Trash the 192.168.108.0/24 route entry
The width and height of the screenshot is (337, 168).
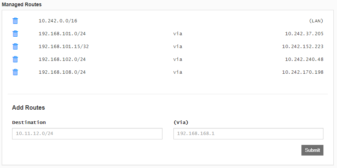(x=15, y=72)
